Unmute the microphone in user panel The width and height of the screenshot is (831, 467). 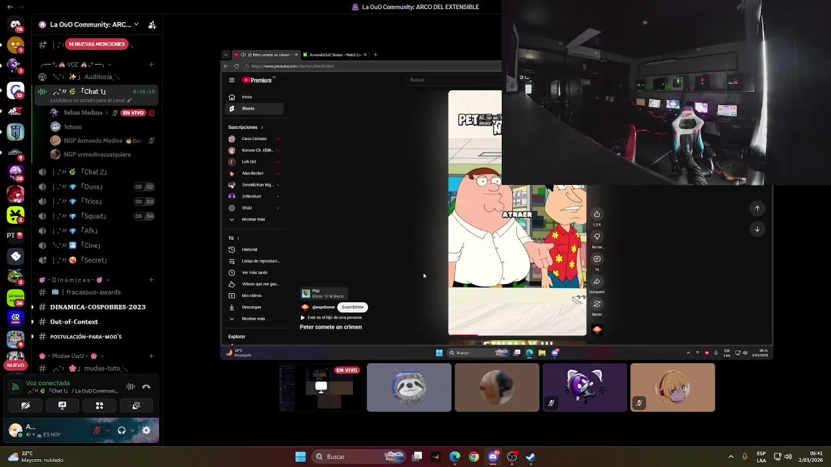97,430
